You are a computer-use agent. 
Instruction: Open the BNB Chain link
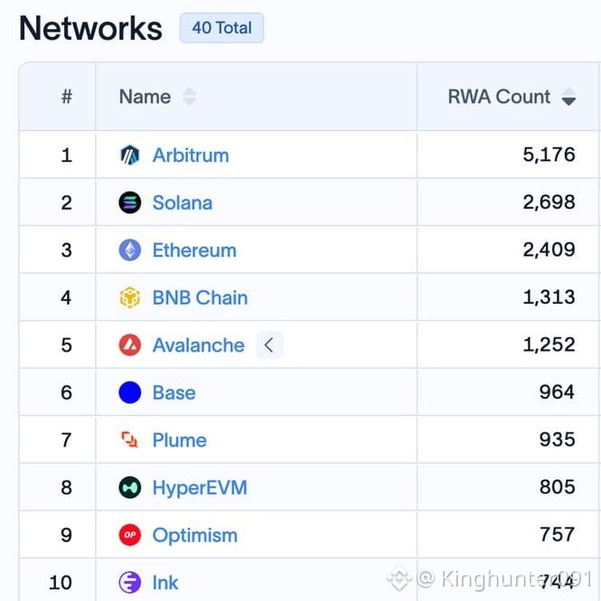[x=200, y=297]
